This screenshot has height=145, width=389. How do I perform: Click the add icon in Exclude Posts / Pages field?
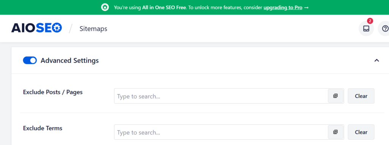click(336, 96)
